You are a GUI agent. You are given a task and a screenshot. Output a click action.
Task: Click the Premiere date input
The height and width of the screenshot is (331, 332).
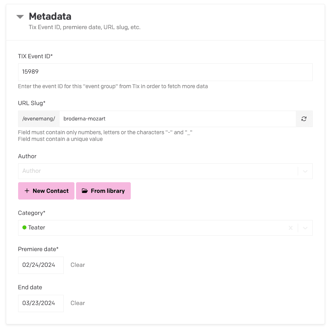41,265
